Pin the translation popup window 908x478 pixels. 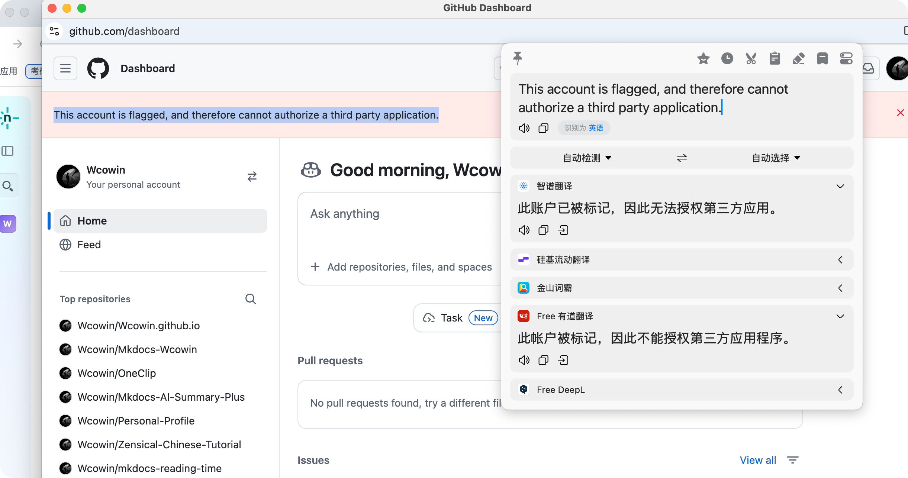tap(517, 58)
